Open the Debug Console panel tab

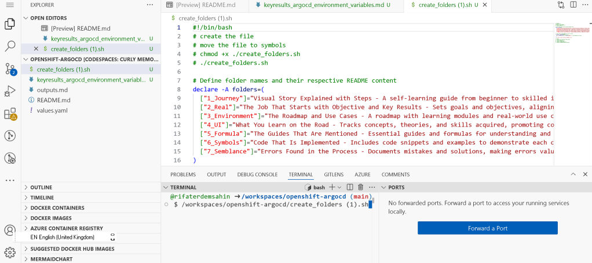257,175
